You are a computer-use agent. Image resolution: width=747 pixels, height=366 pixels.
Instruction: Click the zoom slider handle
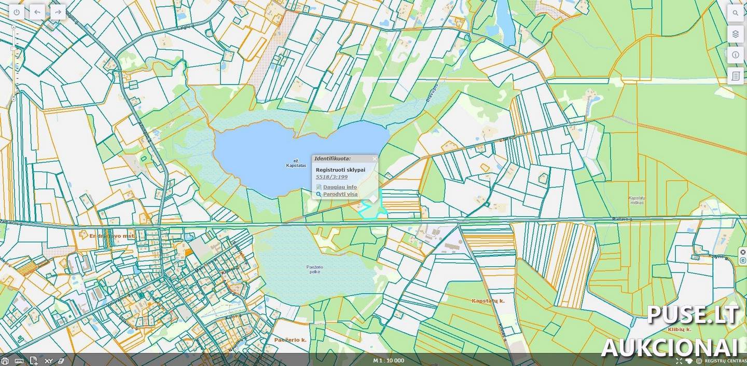pyautogui.click(x=13, y=48)
